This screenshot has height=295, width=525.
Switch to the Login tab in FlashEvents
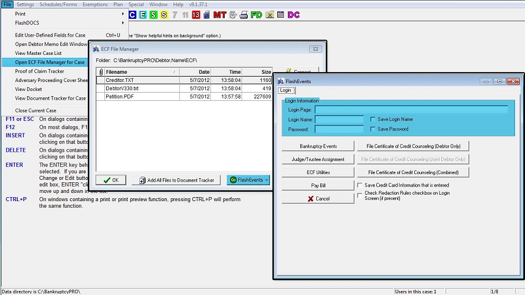(286, 90)
